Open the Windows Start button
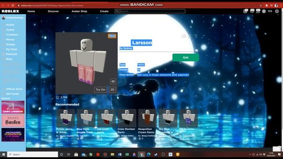The width and height of the screenshot is (283, 159). pos(3,154)
